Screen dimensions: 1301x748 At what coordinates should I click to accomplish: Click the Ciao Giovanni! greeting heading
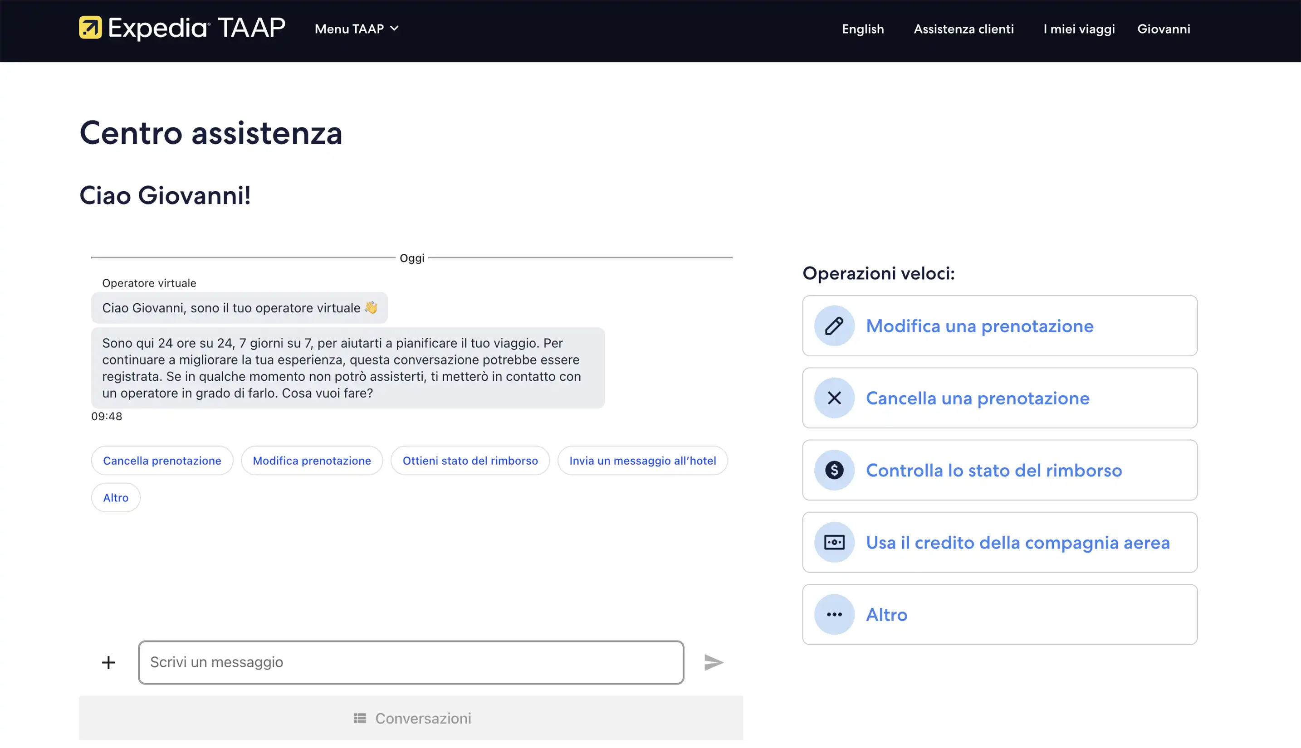click(x=165, y=195)
